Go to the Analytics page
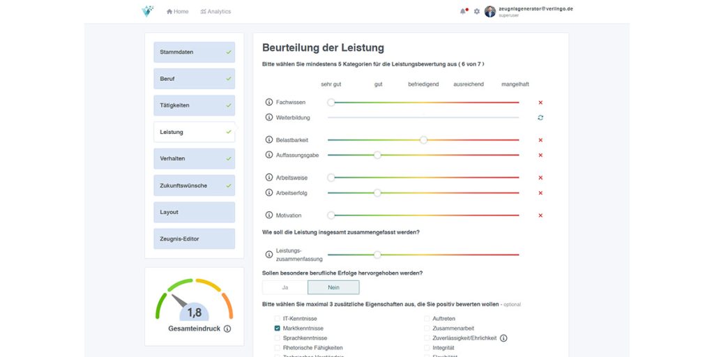The height and width of the screenshot is (357, 714). (215, 12)
